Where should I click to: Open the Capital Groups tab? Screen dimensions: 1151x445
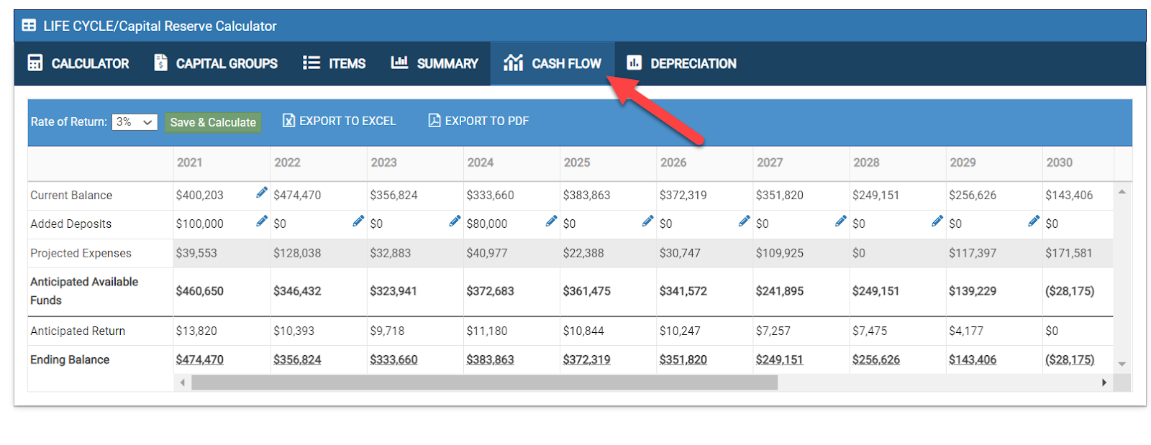pos(216,63)
